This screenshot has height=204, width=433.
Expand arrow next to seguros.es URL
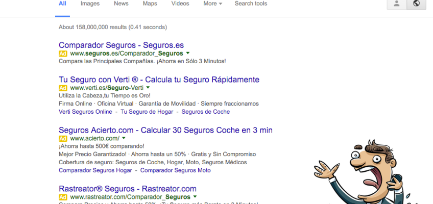pos(188,53)
